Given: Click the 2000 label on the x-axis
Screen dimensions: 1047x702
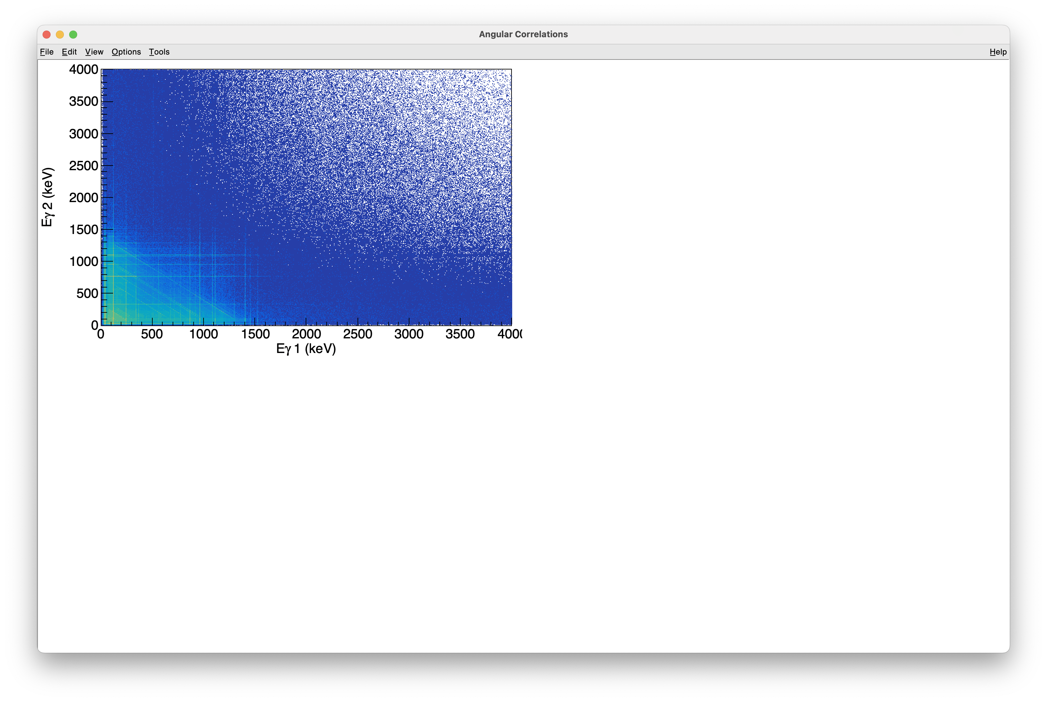Looking at the screenshot, I should (x=306, y=334).
